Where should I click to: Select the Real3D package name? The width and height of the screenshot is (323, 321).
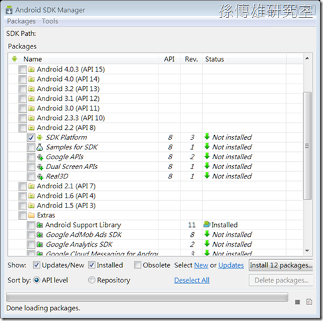tap(57, 176)
